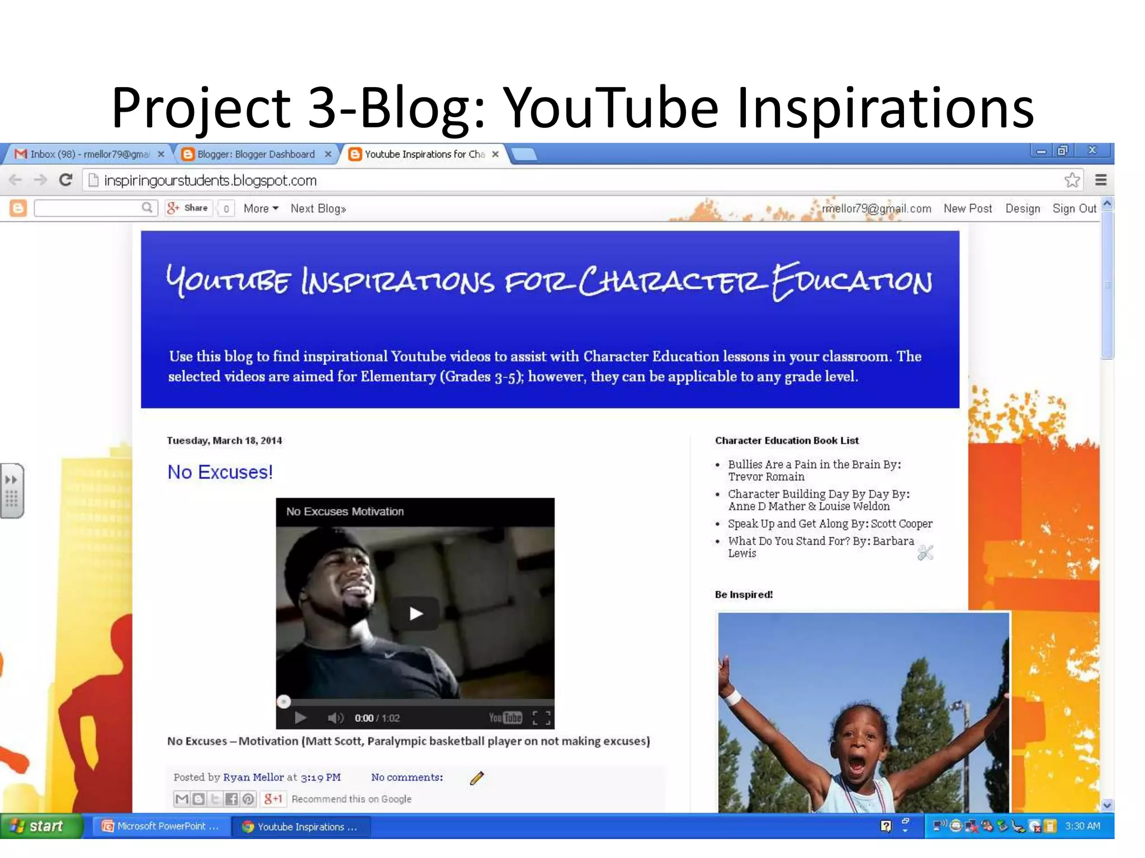The width and height of the screenshot is (1145, 858).
Task: Switch to Microsoft PowerPoint taskbar item
Action: 161,826
